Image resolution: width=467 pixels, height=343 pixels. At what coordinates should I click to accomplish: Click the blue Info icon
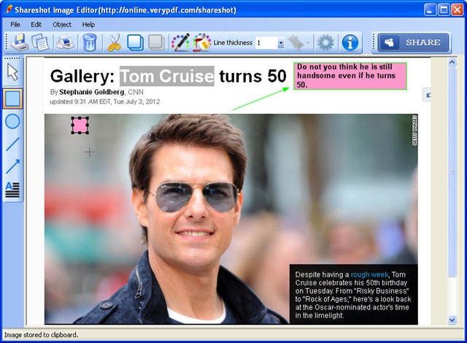coord(350,42)
